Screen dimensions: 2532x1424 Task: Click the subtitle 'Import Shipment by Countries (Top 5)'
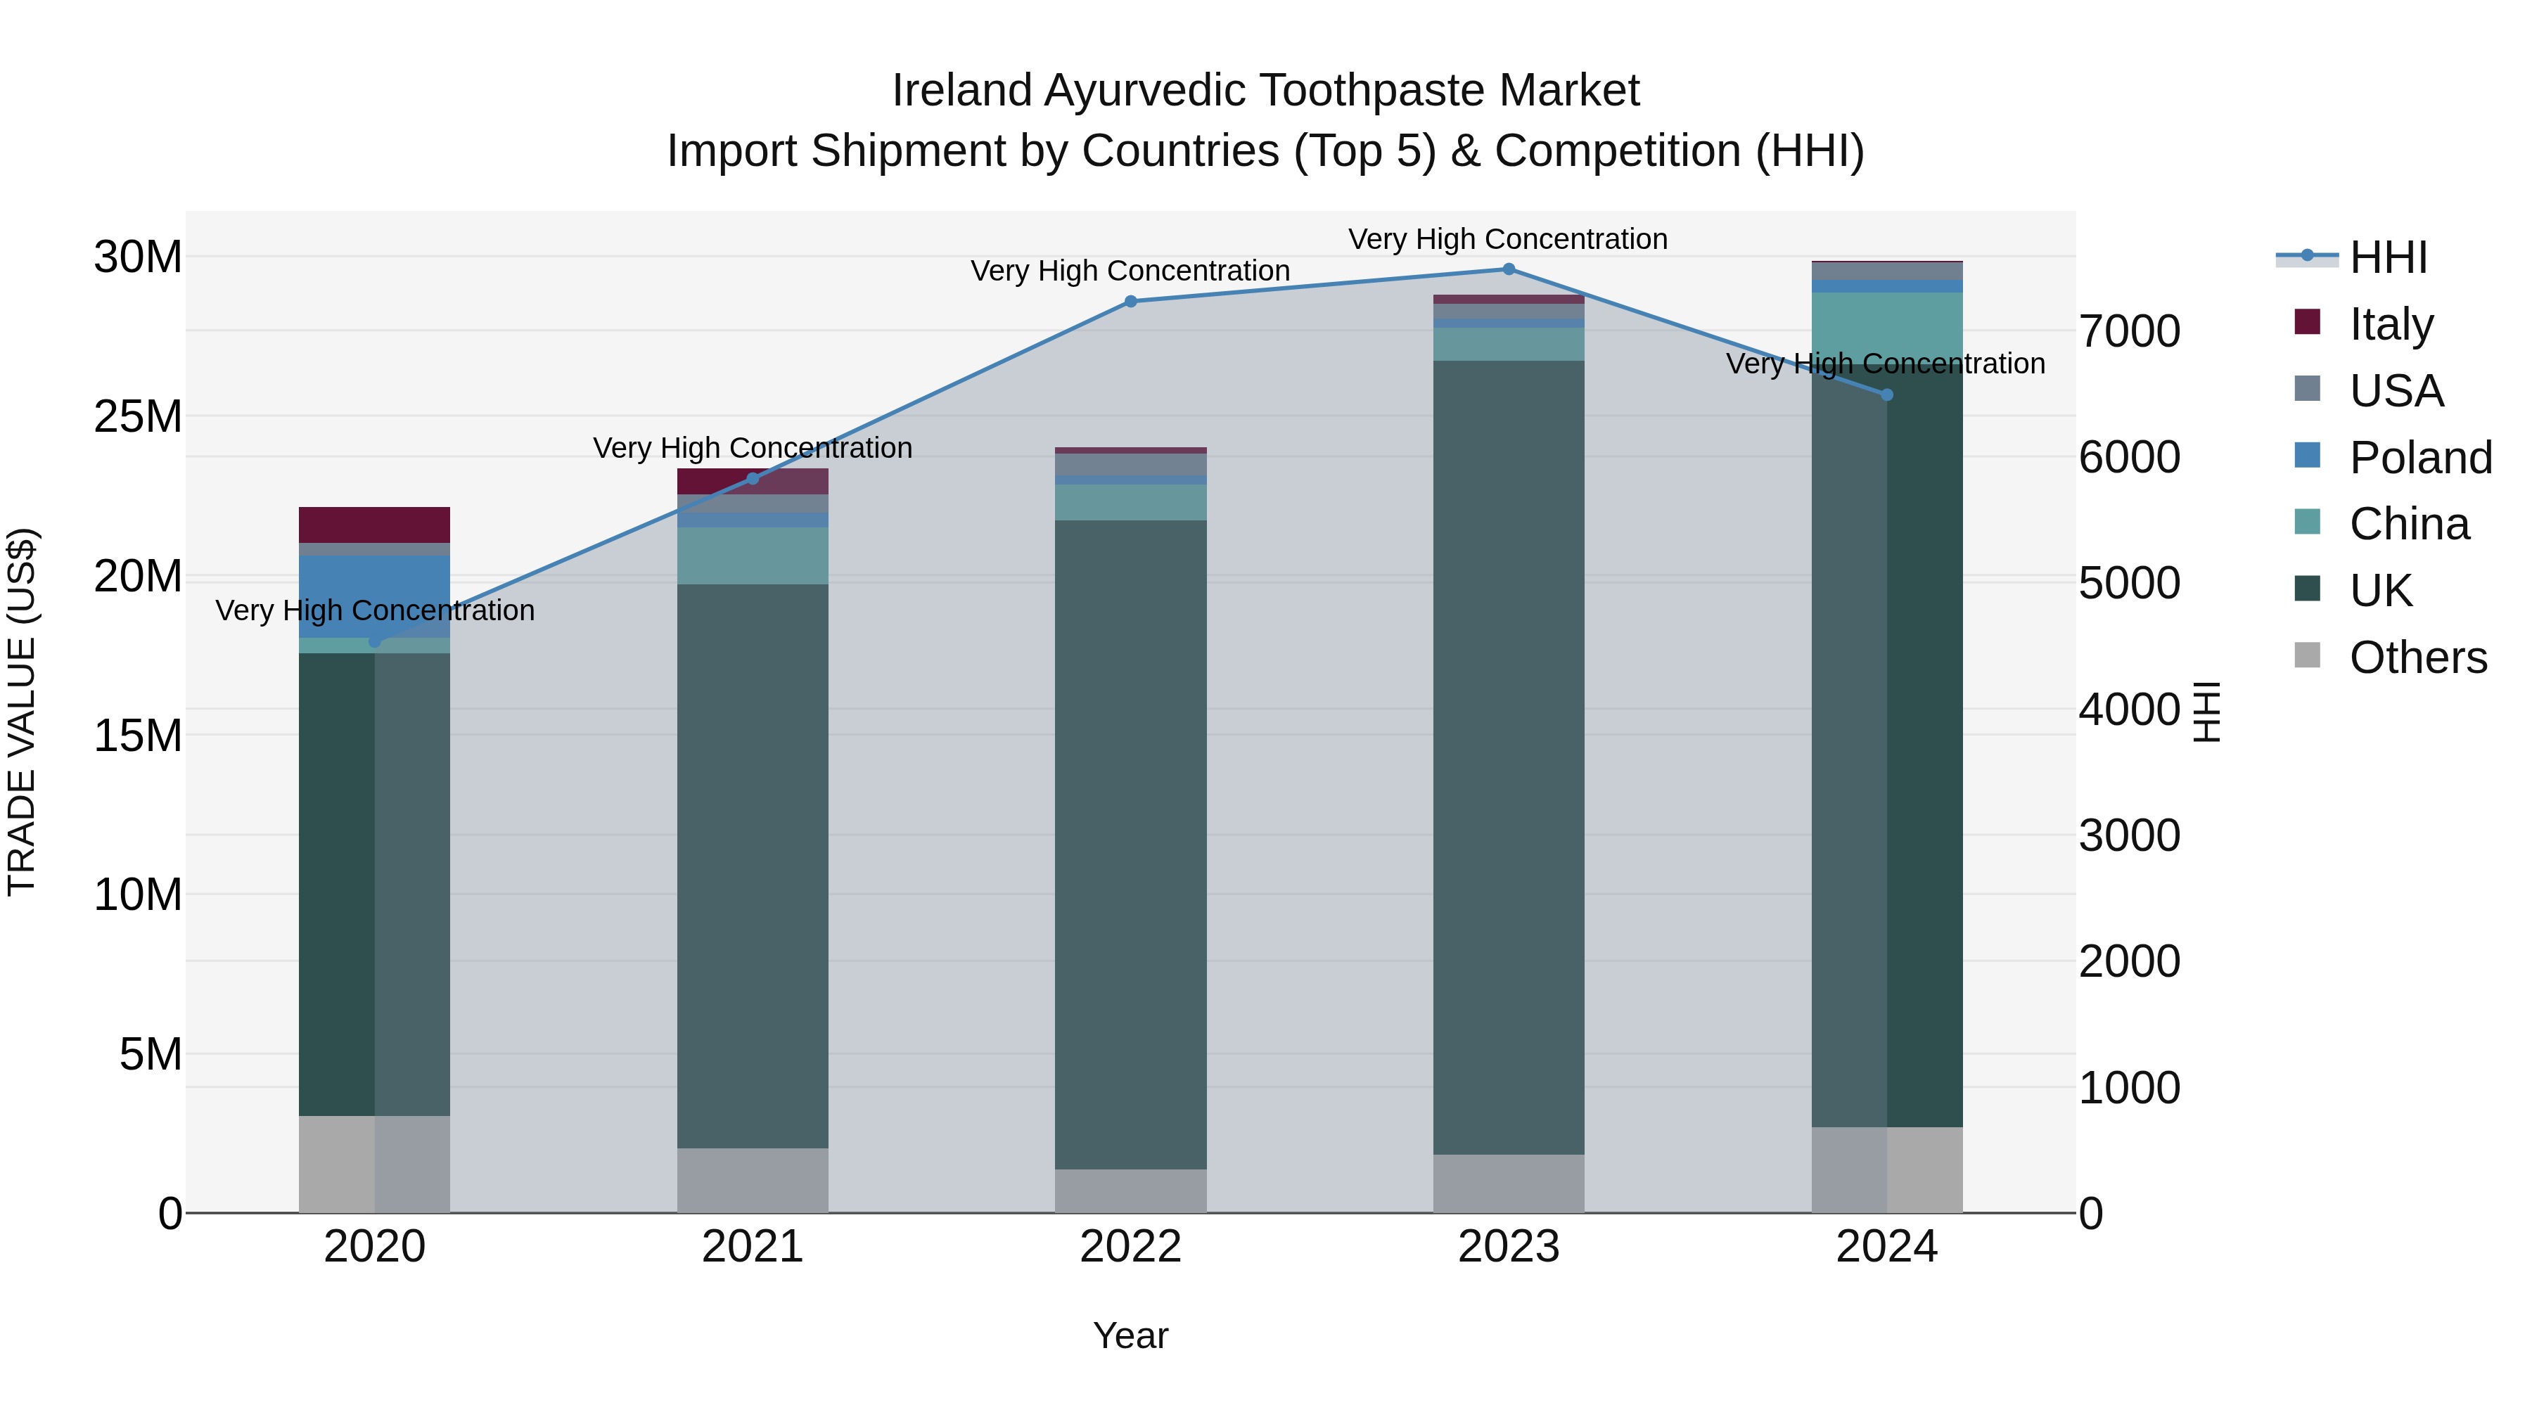click(1051, 151)
